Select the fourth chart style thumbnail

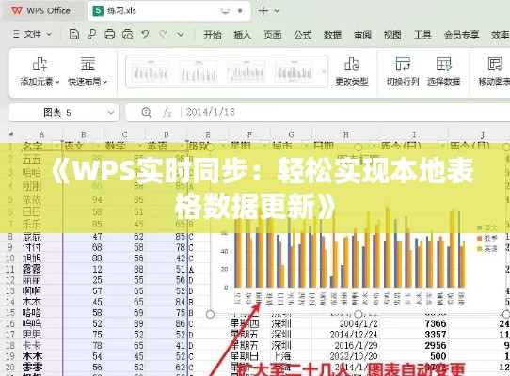point(294,71)
